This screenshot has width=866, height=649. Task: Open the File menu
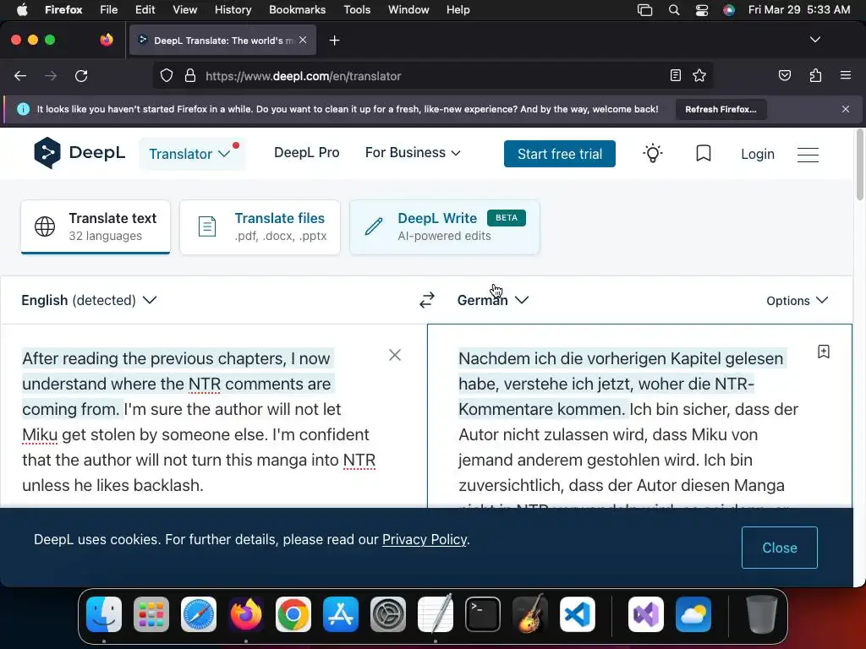click(108, 10)
